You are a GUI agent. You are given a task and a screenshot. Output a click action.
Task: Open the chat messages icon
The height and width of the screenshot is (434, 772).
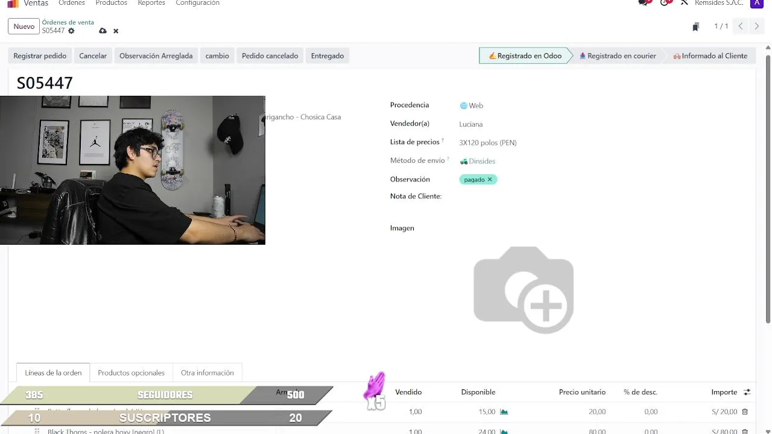point(644,2)
